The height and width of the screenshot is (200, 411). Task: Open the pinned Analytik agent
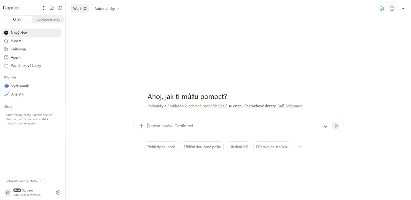[x=31, y=94]
